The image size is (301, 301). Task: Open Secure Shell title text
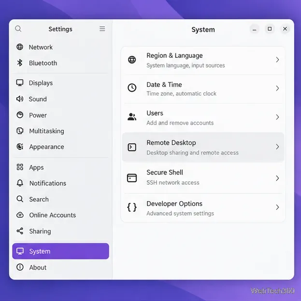pyautogui.click(x=165, y=172)
